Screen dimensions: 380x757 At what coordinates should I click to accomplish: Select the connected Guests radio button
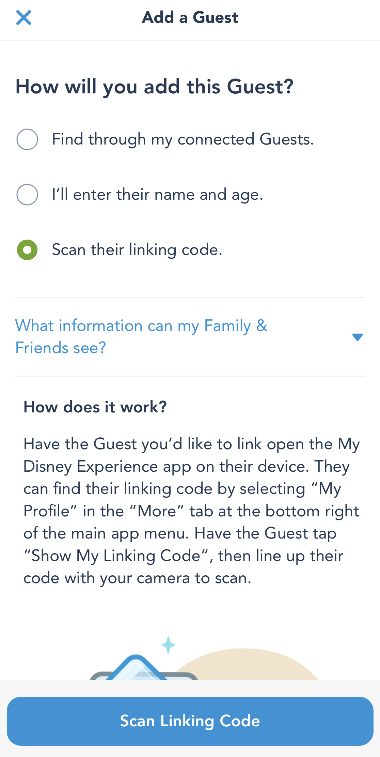click(x=27, y=139)
